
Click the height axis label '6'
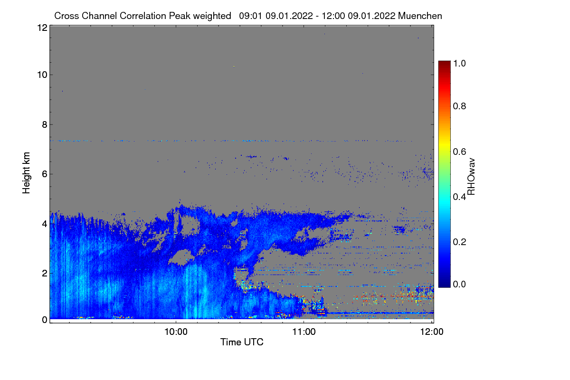pos(44,174)
